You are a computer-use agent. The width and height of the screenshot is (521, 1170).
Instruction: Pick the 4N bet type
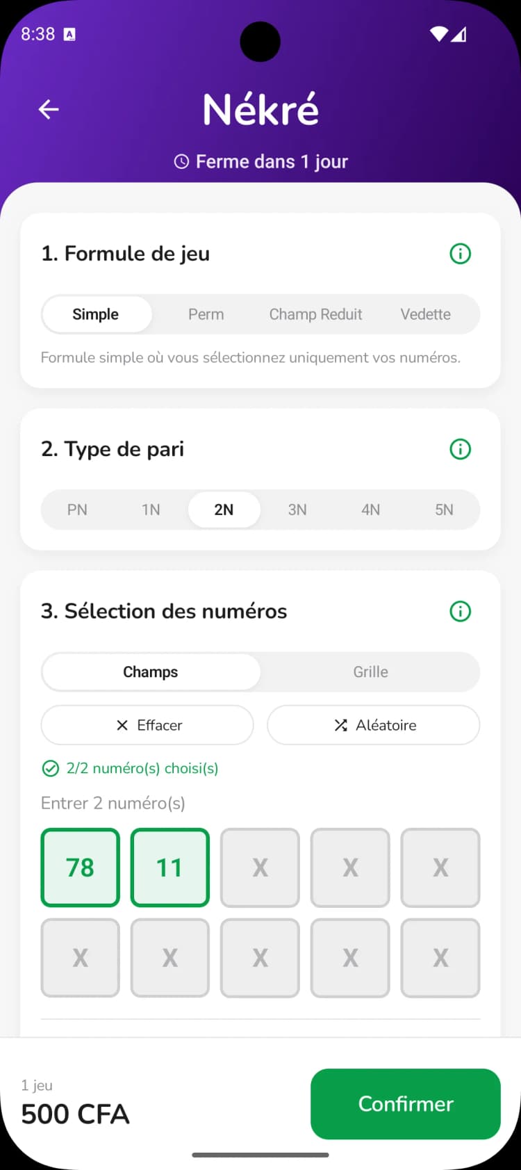370,510
